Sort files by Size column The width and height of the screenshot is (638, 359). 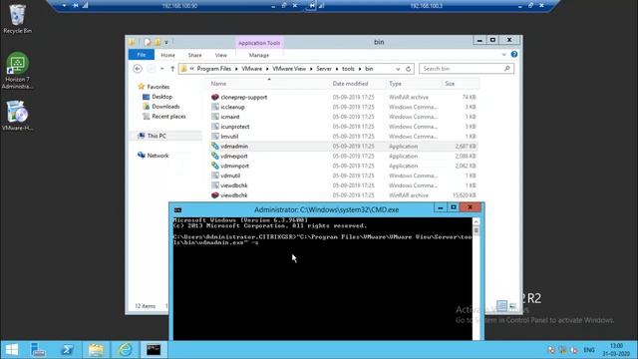point(450,84)
